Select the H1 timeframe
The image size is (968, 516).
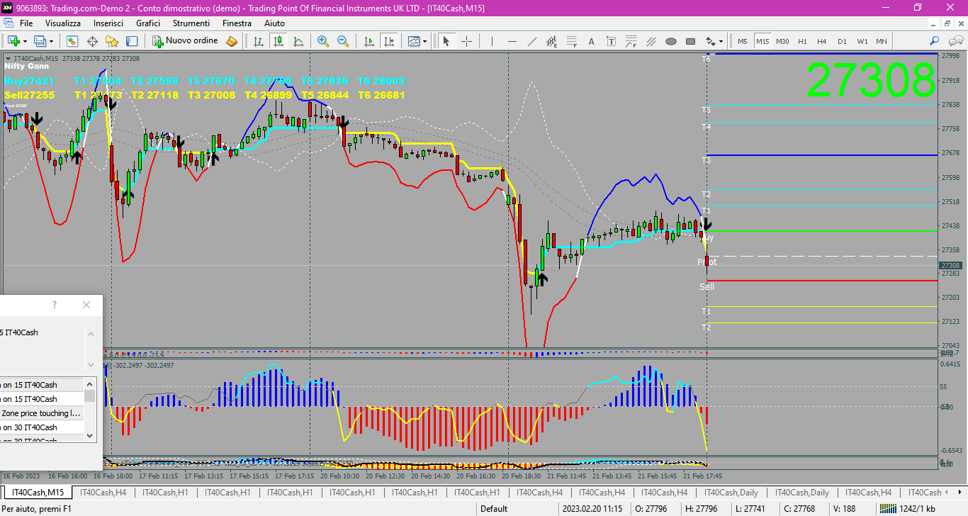pos(802,41)
